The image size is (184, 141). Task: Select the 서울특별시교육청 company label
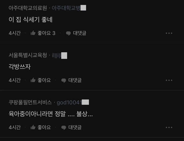tap(28, 55)
